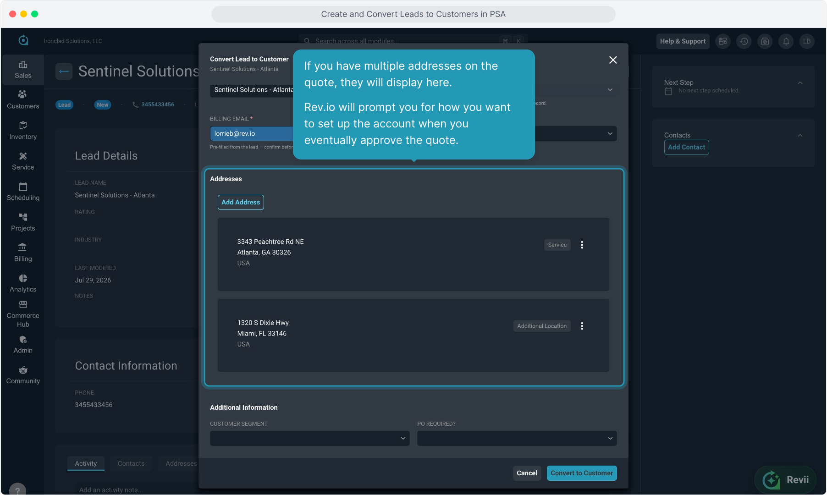Go to Customers in the sidebar

23,100
